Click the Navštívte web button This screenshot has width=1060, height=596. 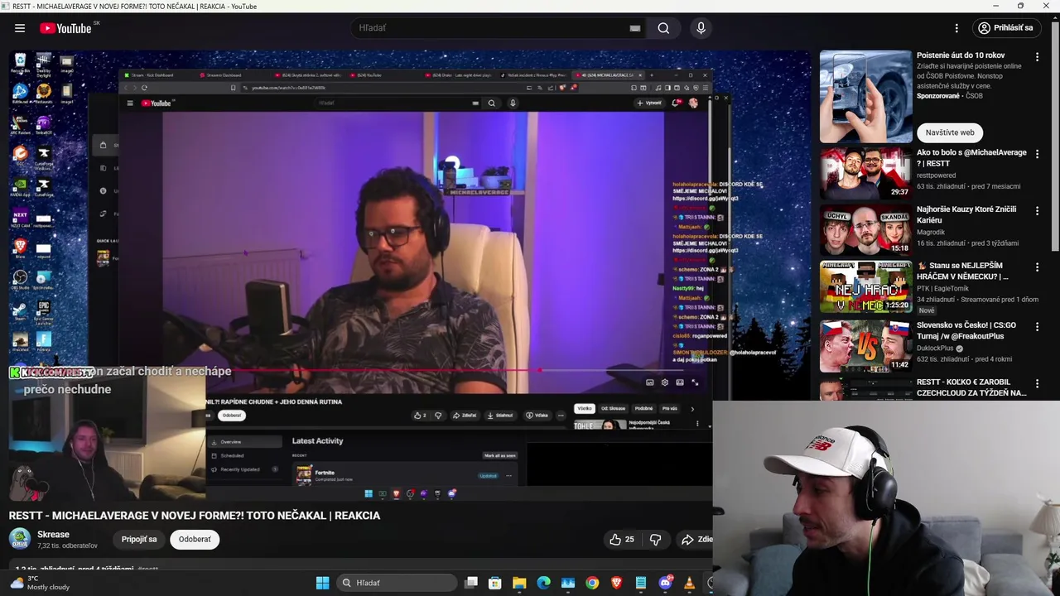pyautogui.click(x=950, y=132)
